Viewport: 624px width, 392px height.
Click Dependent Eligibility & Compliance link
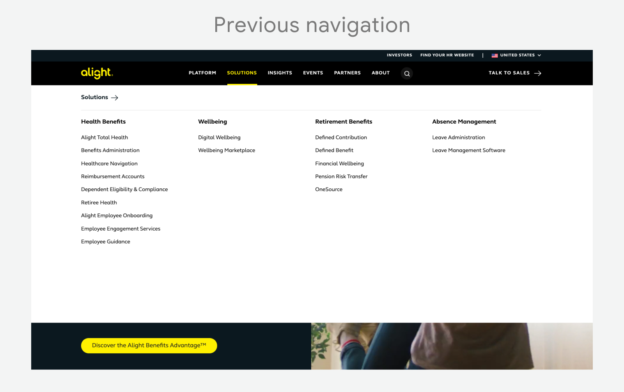[124, 189]
